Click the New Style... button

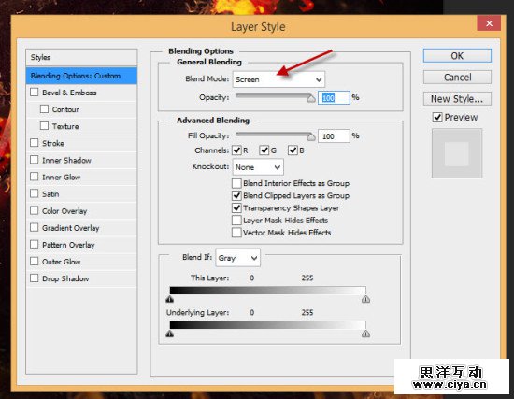pyautogui.click(x=457, y=99)
